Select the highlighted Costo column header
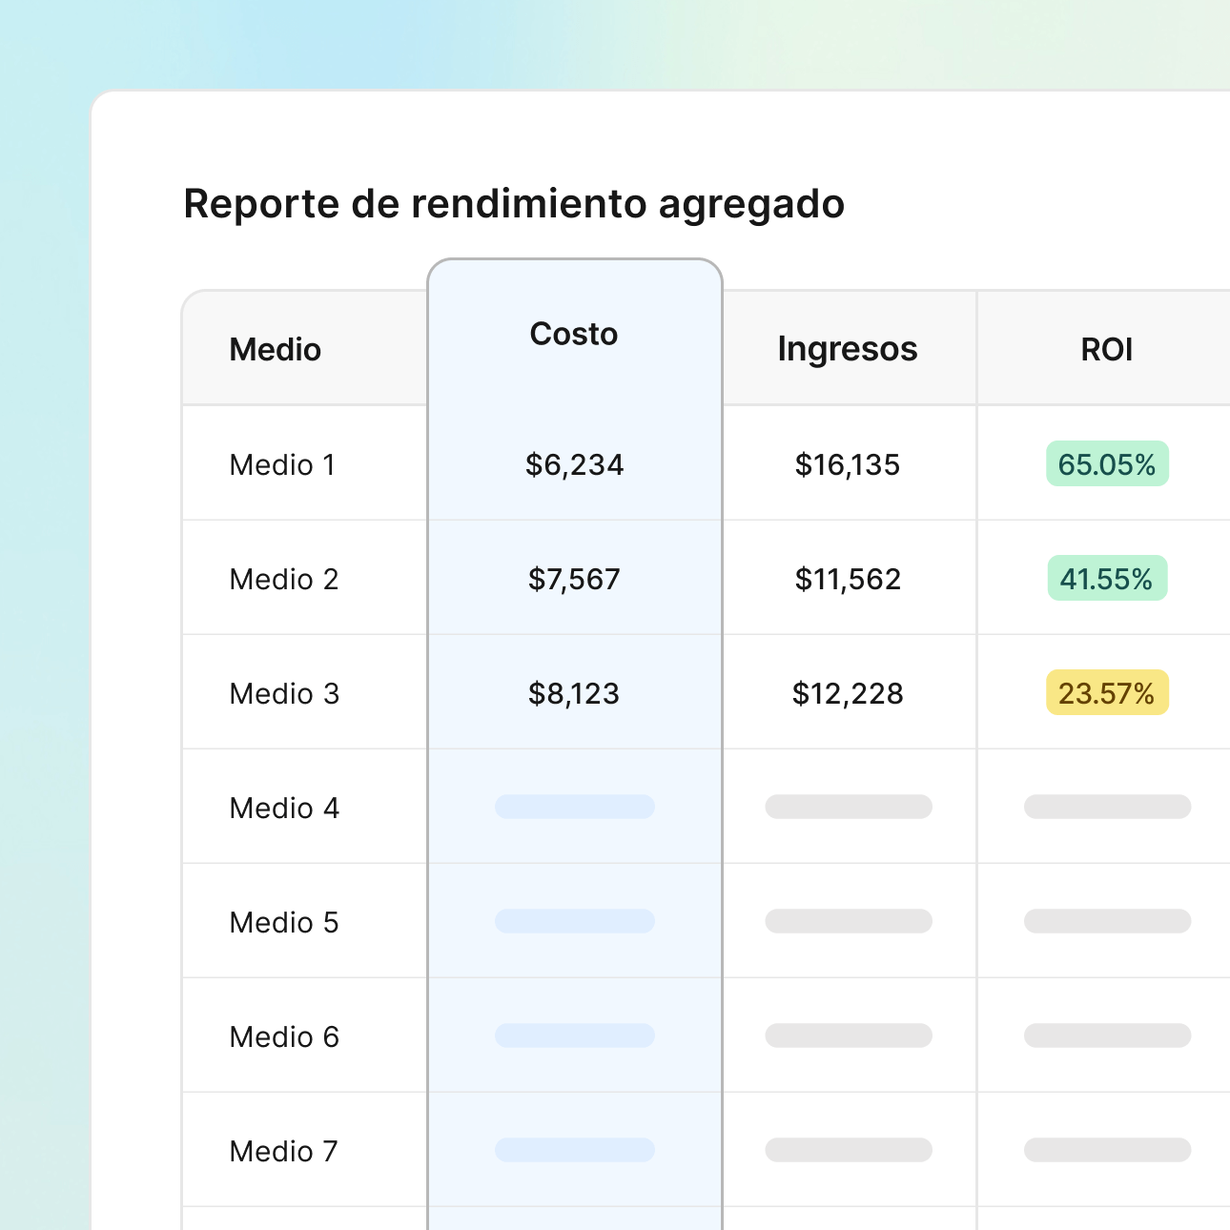 [x=574, y=334]
